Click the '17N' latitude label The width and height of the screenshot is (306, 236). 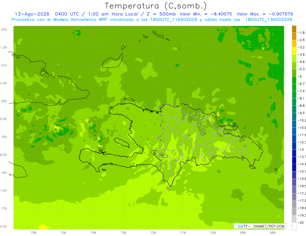coord(4,209)
